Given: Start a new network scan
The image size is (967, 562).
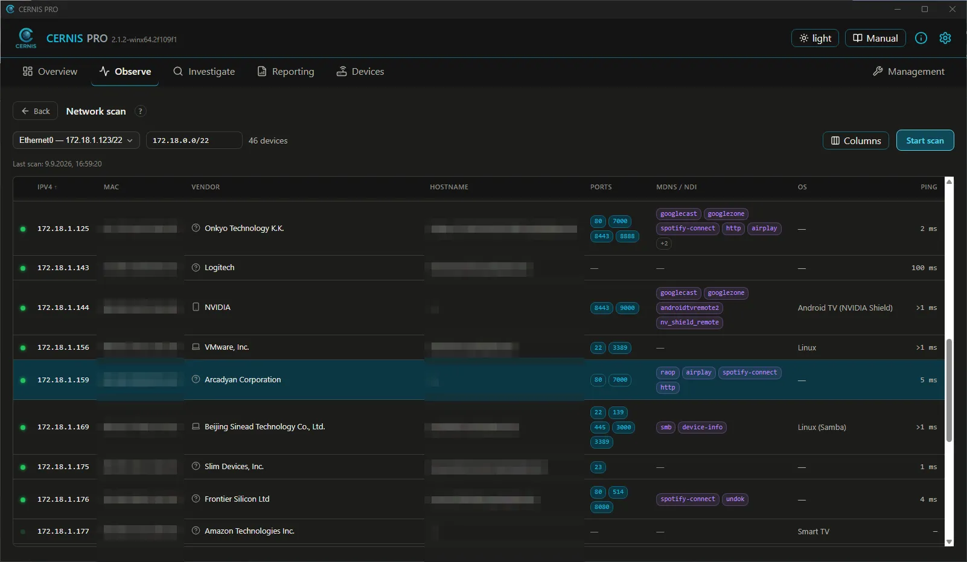Looking at the screenshot, I should coord(925,140).
